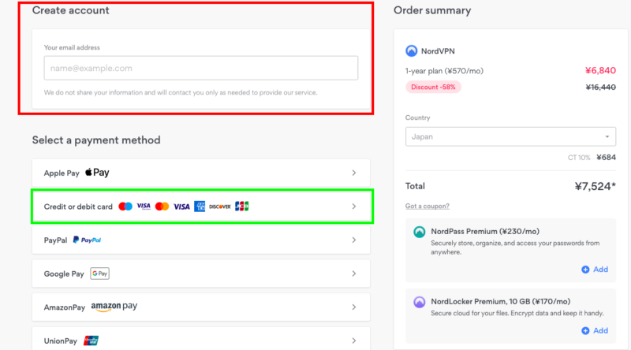Expand the Credit or debit card chevron
The height and width of the screenshot is (350, 631).
point(353,207)
